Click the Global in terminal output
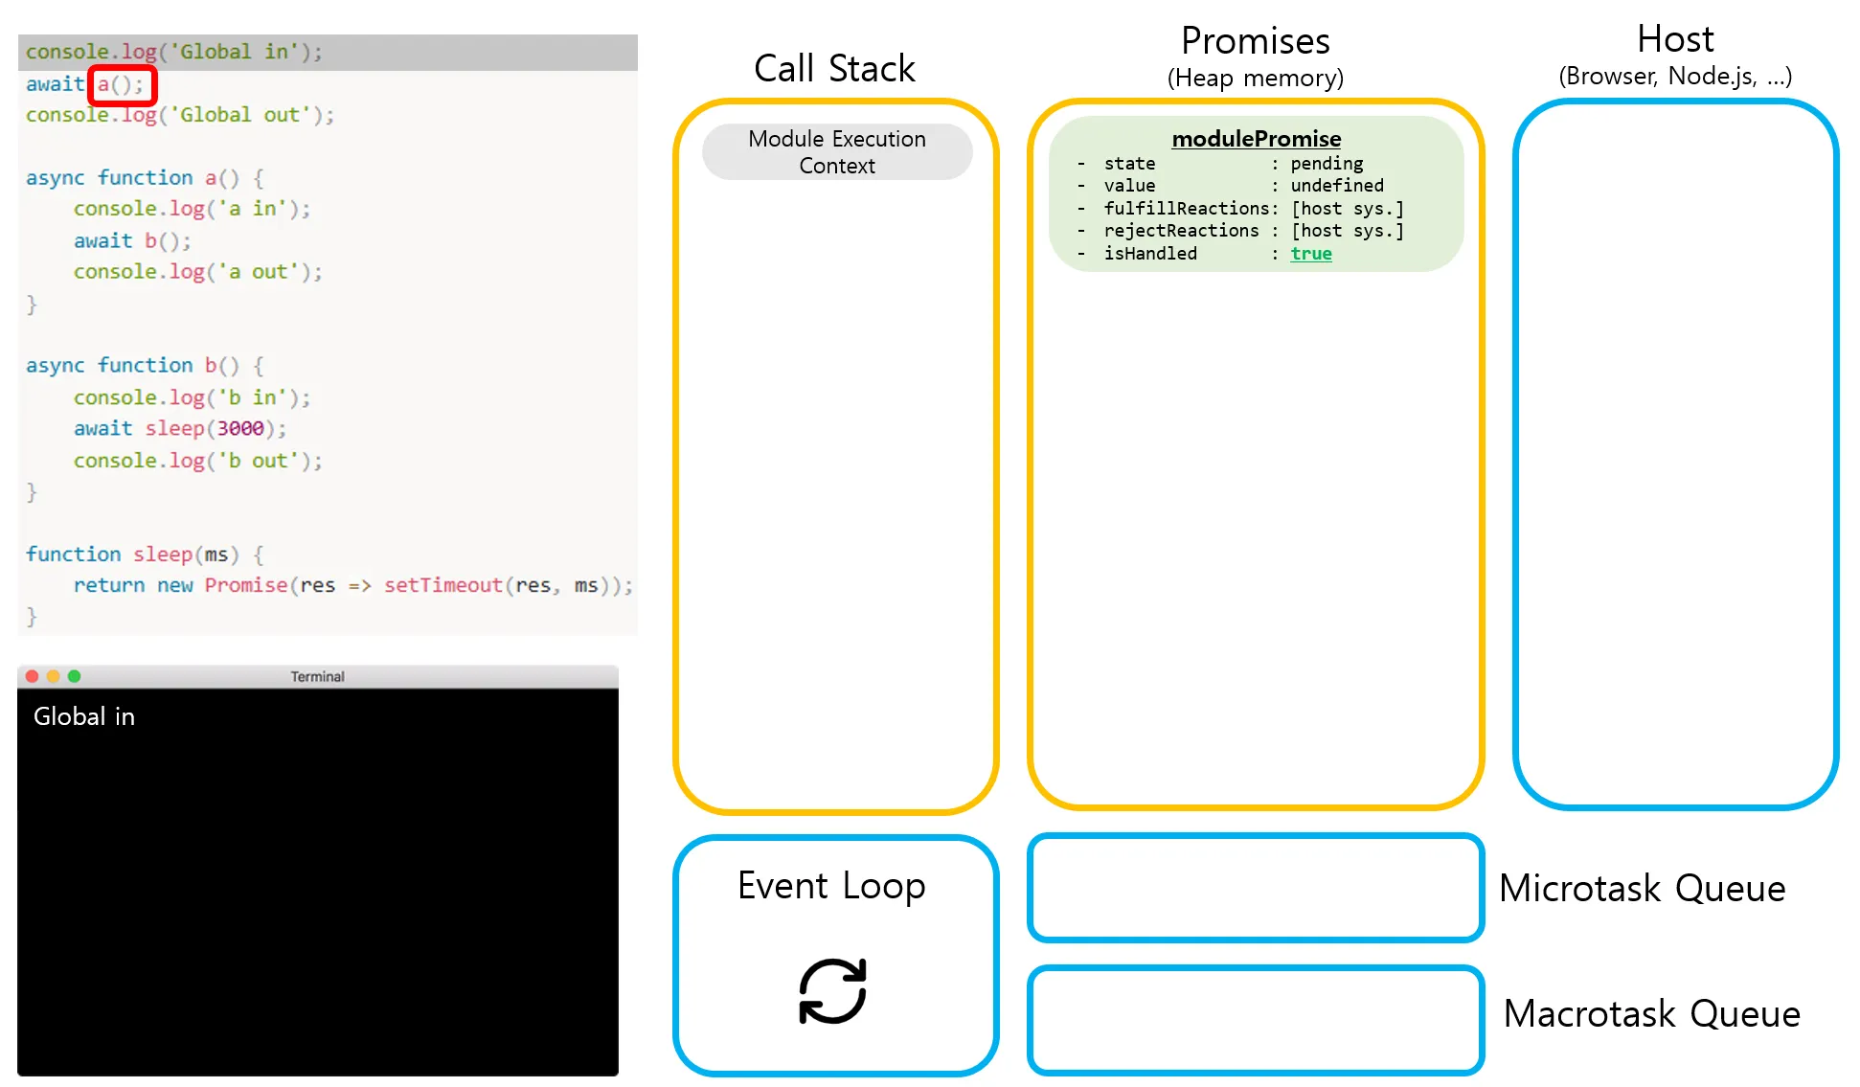 84,716
